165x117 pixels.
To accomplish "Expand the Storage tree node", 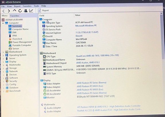I will pyautogui.click(x=3, y=69).
